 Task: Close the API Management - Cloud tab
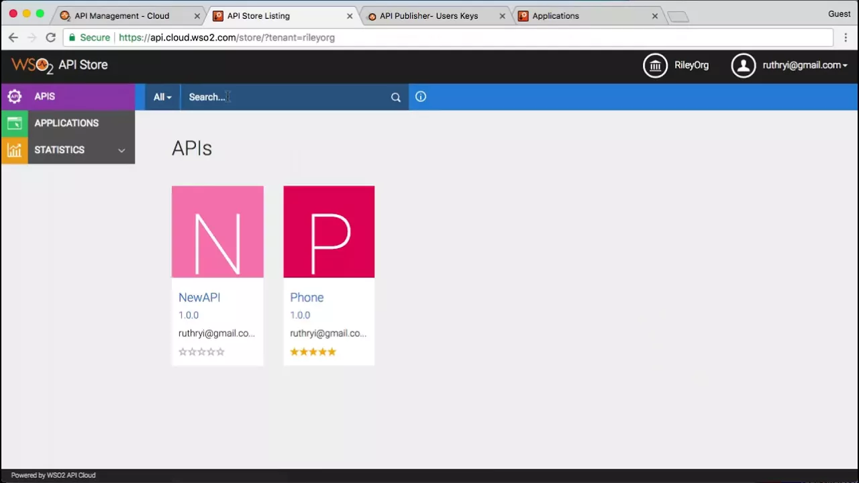coord(197,15)
